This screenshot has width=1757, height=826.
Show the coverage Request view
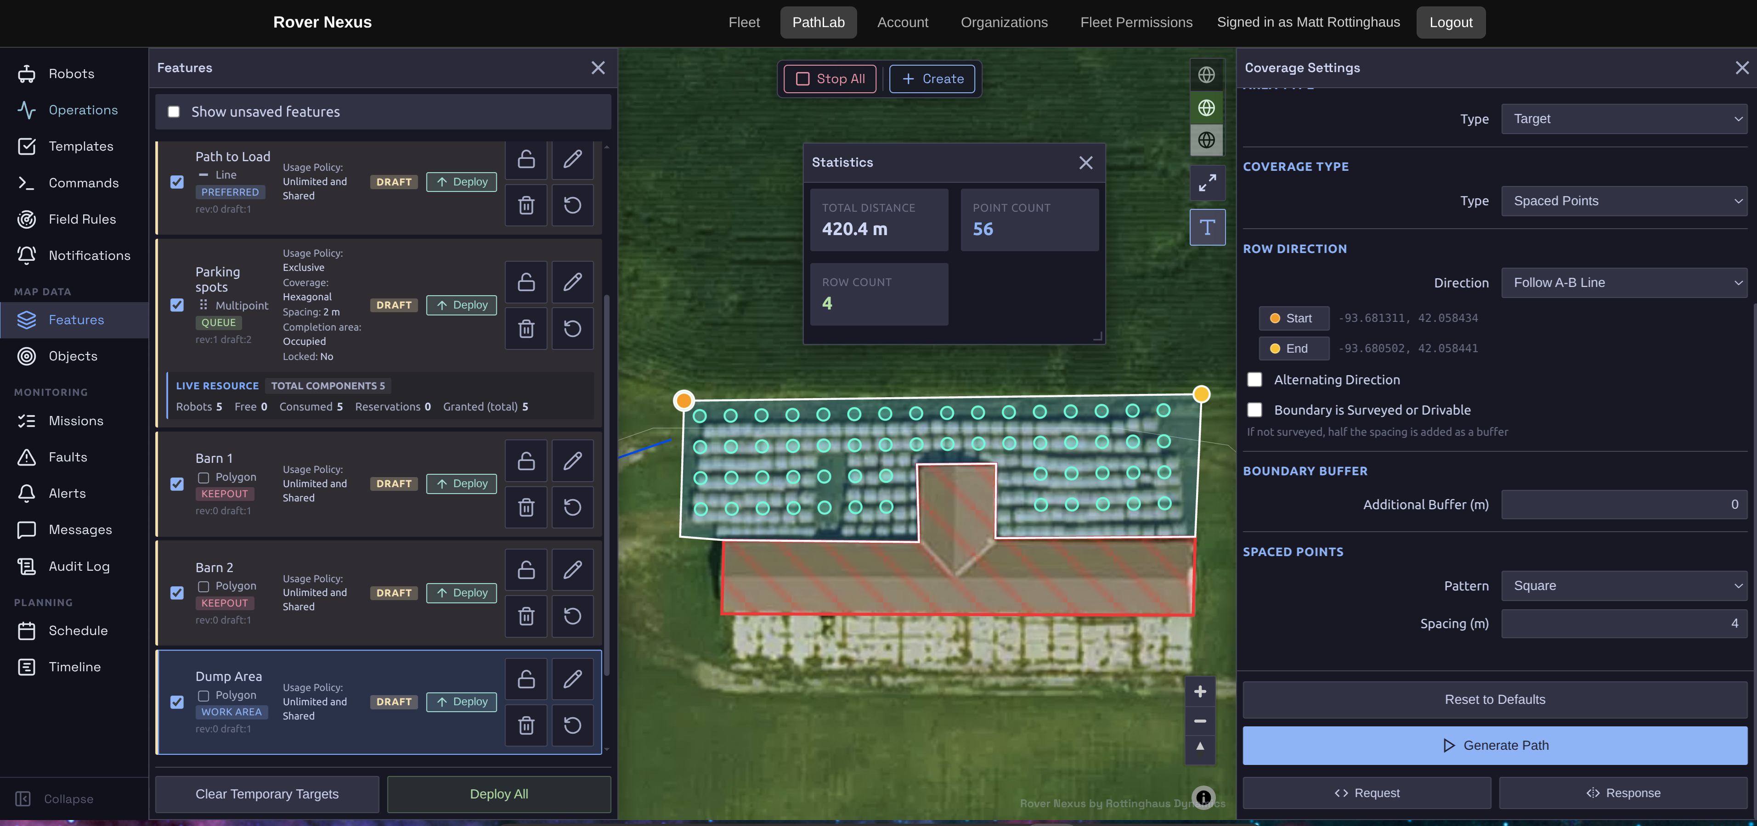(1366, 793)
